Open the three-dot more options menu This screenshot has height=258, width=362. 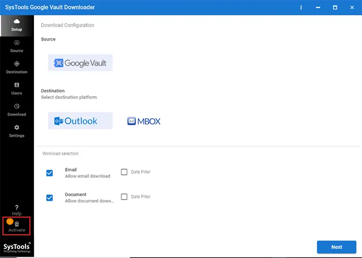click(301, 8)
